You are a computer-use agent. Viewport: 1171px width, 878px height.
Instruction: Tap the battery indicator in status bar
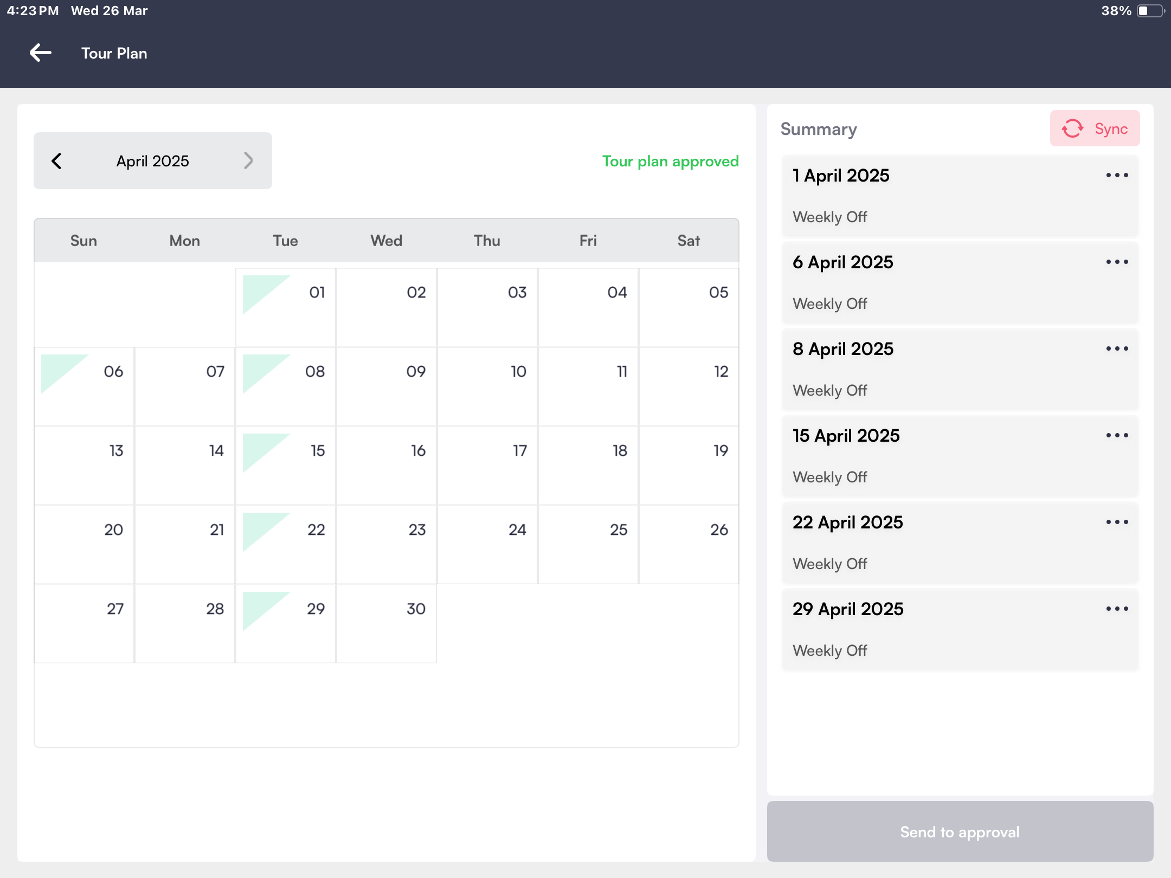1150,11
